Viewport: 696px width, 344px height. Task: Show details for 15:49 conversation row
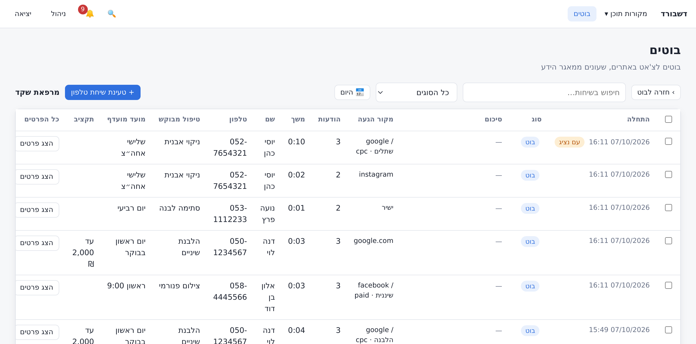37,332
